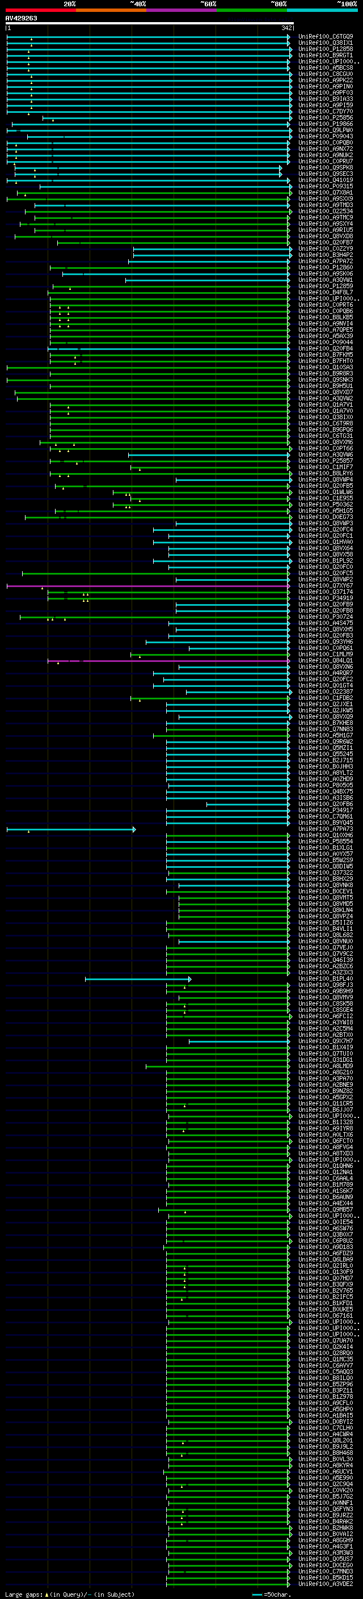Click hit label UniRef100_A7PA72
This screenshot has height=1599, width=363.
tap(326, 261)
